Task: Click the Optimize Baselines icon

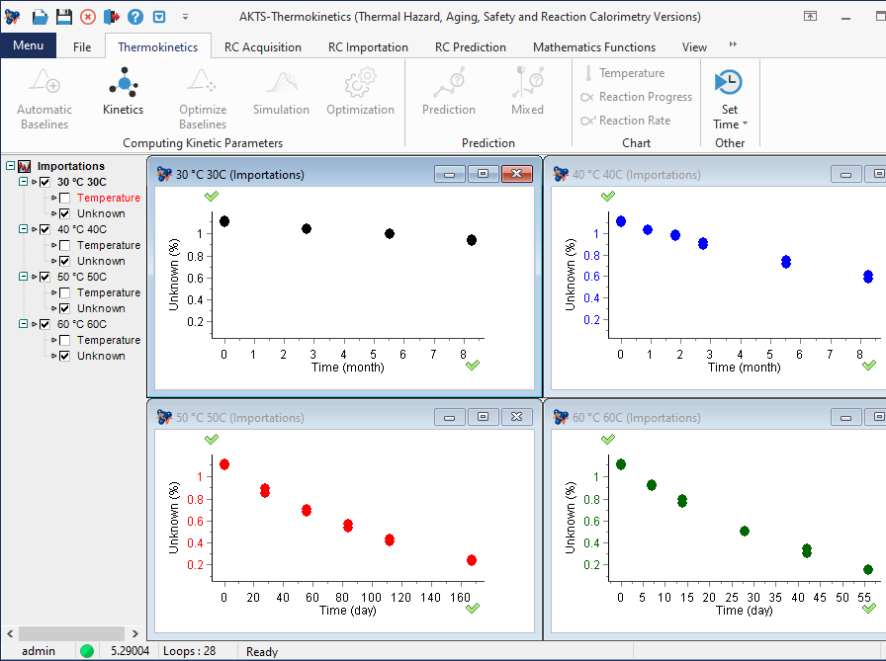Action: [202, 83]
